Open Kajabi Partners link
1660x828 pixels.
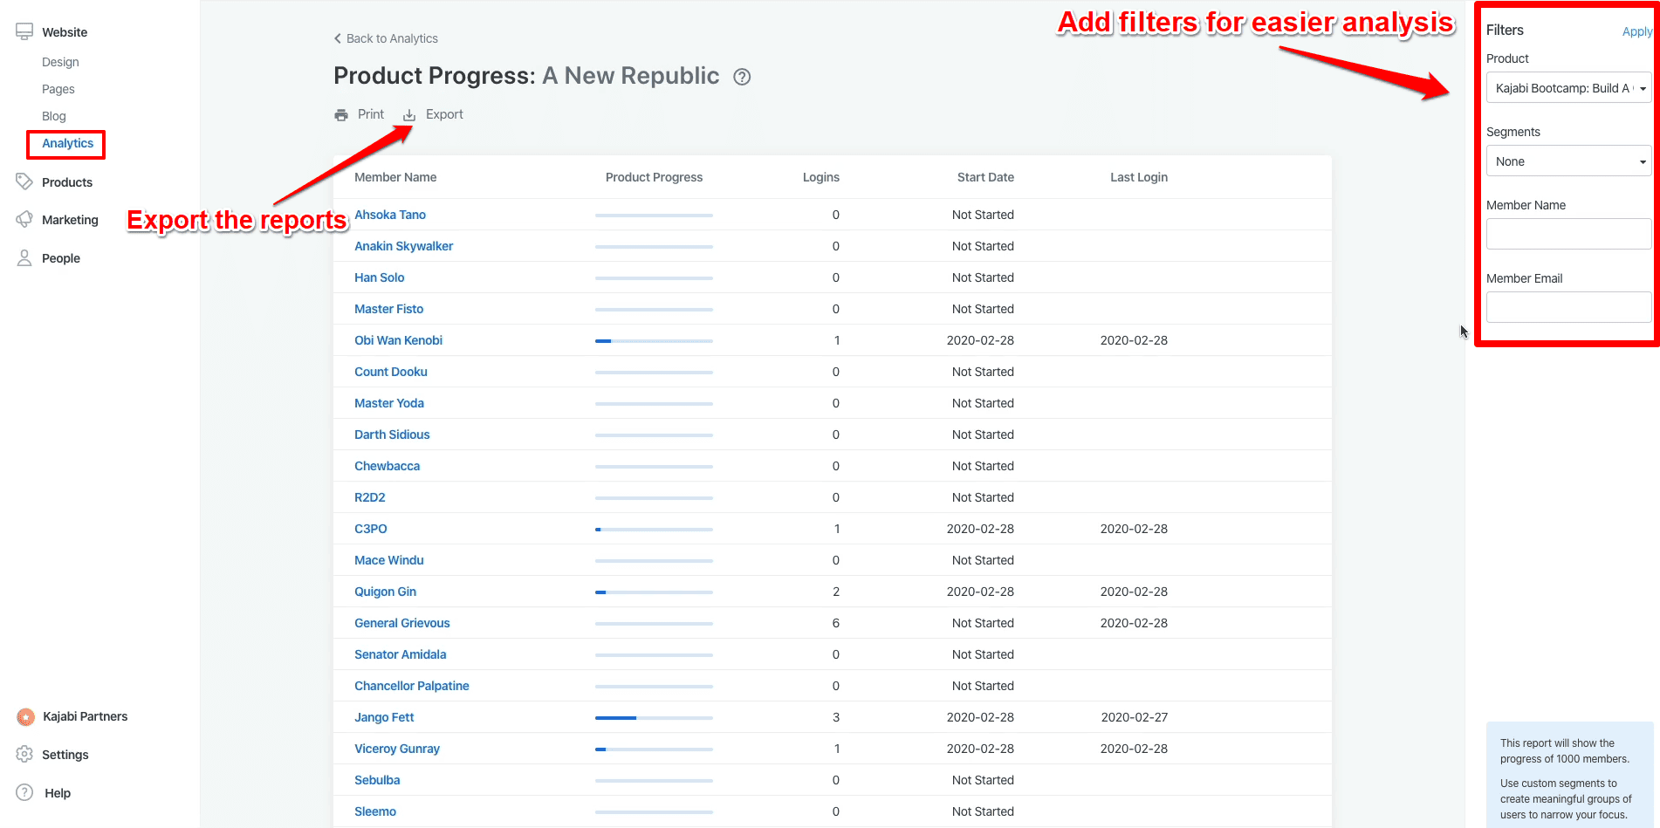pyautogui.click(x=86, y=716)
